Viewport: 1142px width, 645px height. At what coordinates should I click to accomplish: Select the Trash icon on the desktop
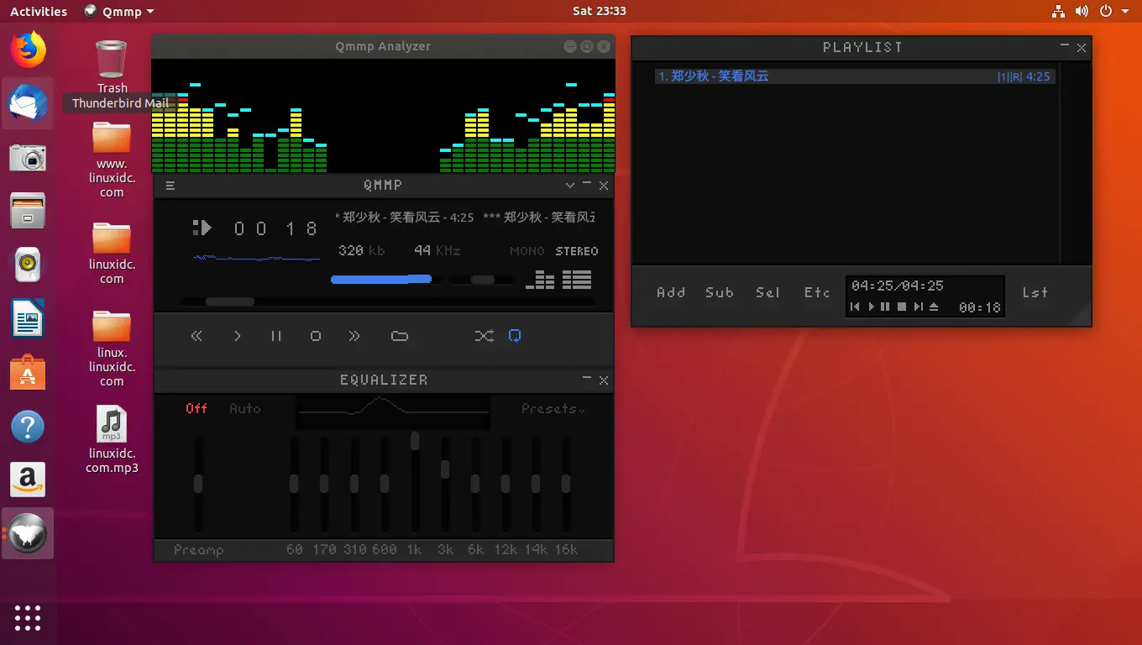[x=112, y=66]
